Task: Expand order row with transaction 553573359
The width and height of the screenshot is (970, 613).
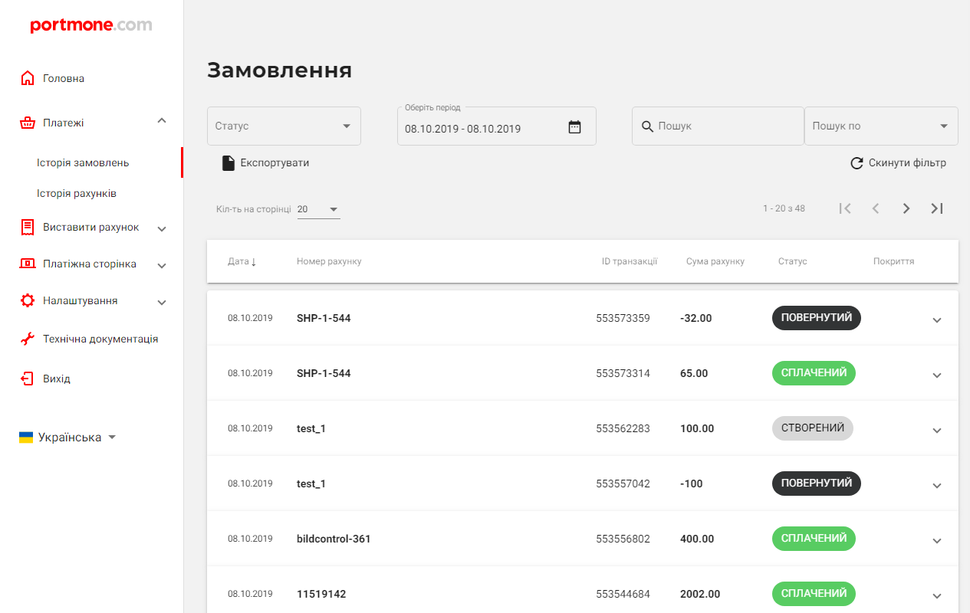Action: coord(936,320)
